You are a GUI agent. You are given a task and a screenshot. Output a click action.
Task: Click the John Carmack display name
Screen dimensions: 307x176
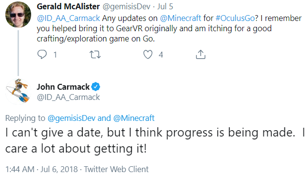(63, 87)
